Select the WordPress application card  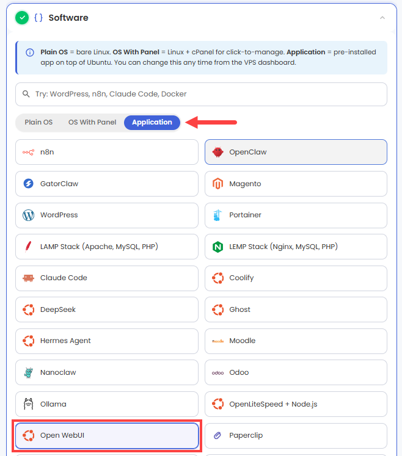[x=107, y=215]
